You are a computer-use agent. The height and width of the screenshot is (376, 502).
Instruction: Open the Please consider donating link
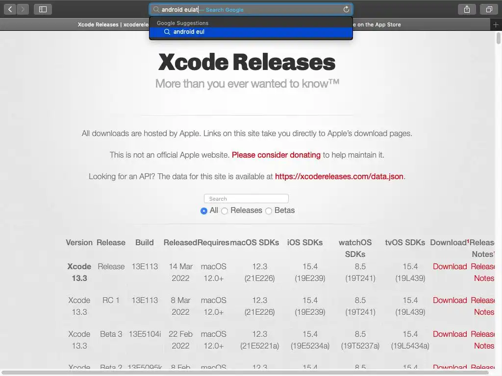tap(276, 155)
